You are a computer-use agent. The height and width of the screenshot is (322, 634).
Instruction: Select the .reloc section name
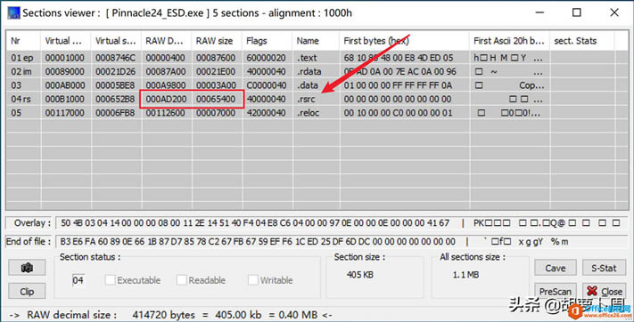click(308, 113)
